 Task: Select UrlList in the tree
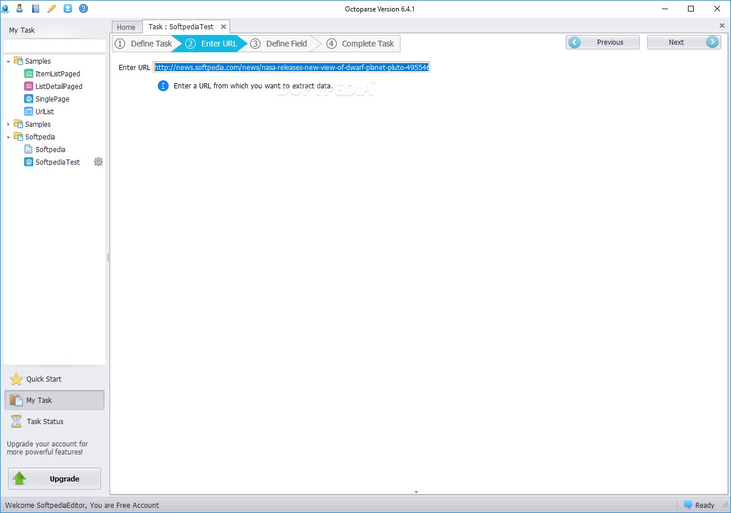click(45, 111)
